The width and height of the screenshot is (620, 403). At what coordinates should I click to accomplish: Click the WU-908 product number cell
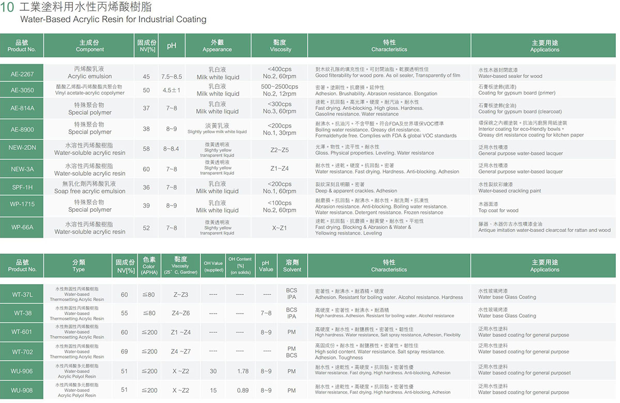(x=22, y=390)
